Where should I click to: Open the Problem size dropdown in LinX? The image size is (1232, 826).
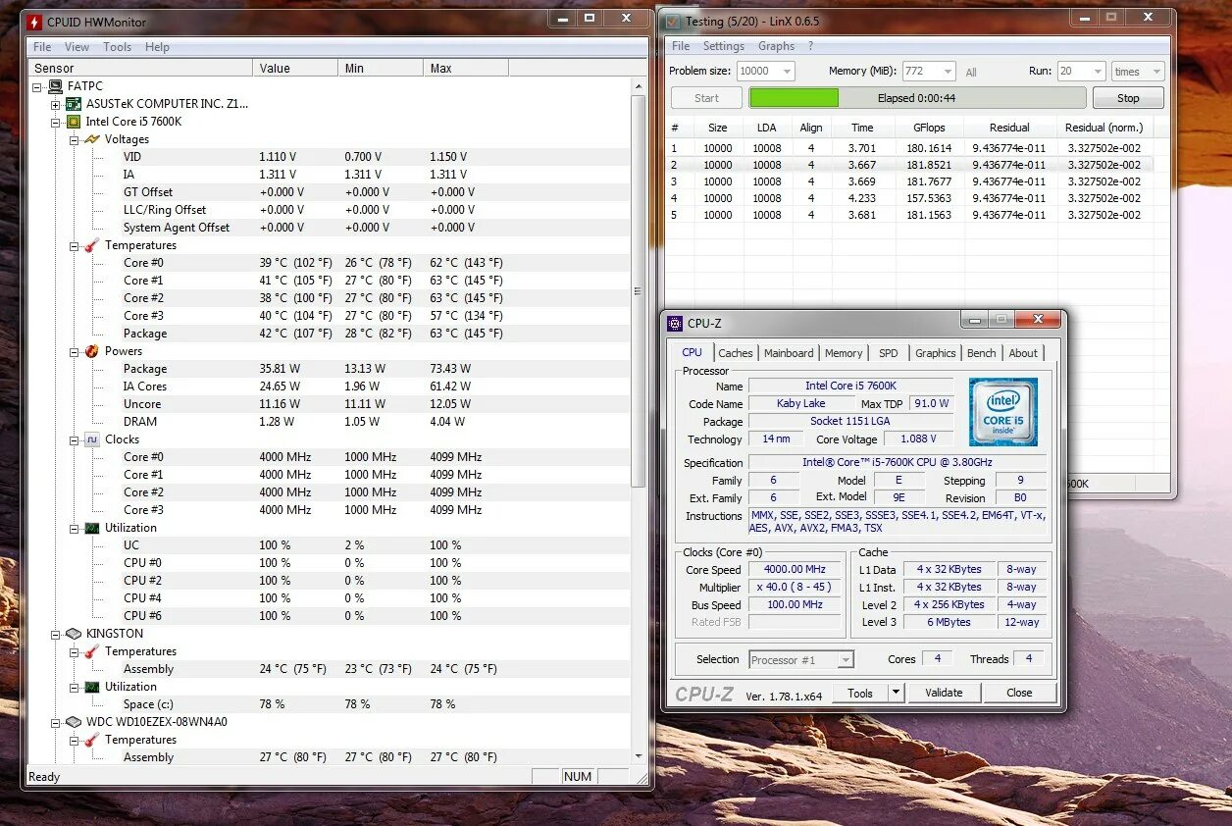coord(786,72)
